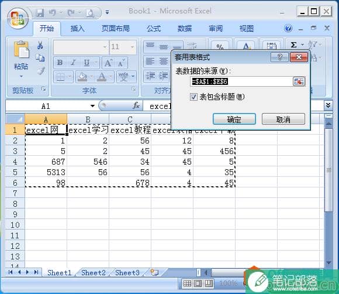Switch to Normal view in status bar
This screenshot has height=294, width=339.
pyautogui.click(x=187, y=283)
